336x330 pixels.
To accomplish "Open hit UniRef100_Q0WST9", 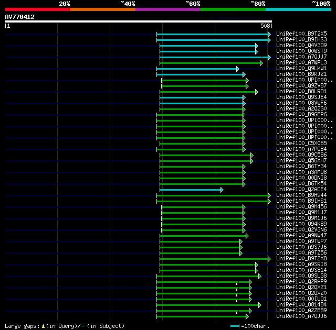I will (301, 51).
